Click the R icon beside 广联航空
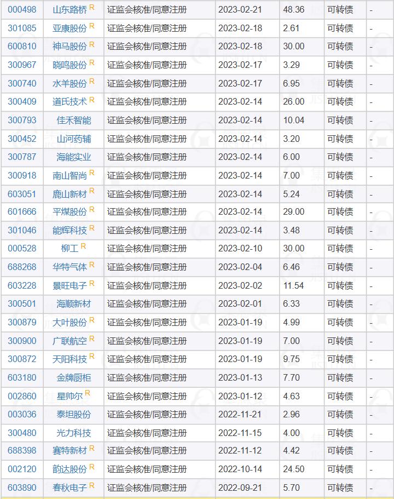The height and width of the screenshot is (499, 394). click(x=92, y=339)
